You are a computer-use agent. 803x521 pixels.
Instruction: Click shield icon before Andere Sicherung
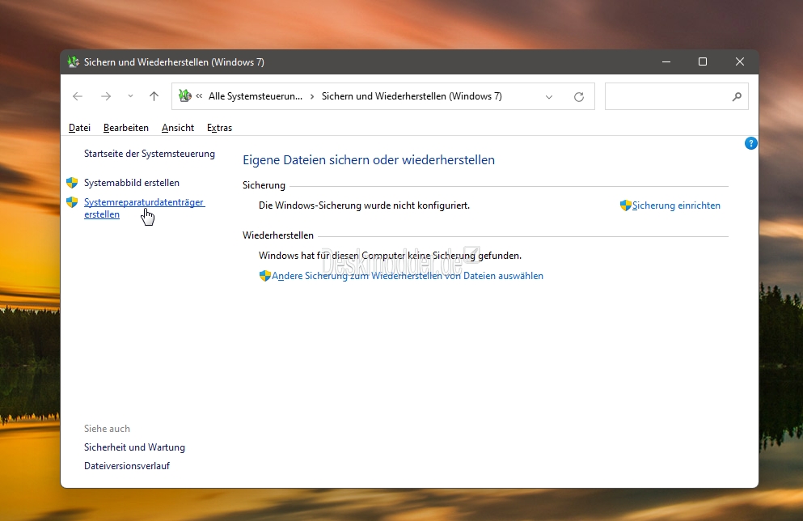[264, 276]
